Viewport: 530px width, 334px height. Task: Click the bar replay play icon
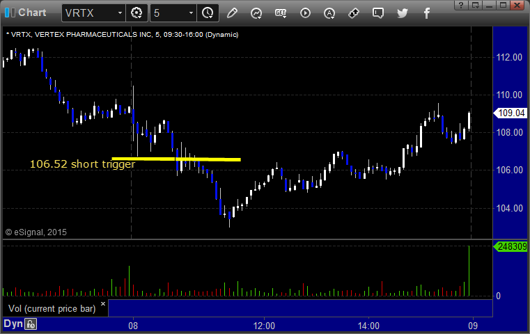pos(305,13)
